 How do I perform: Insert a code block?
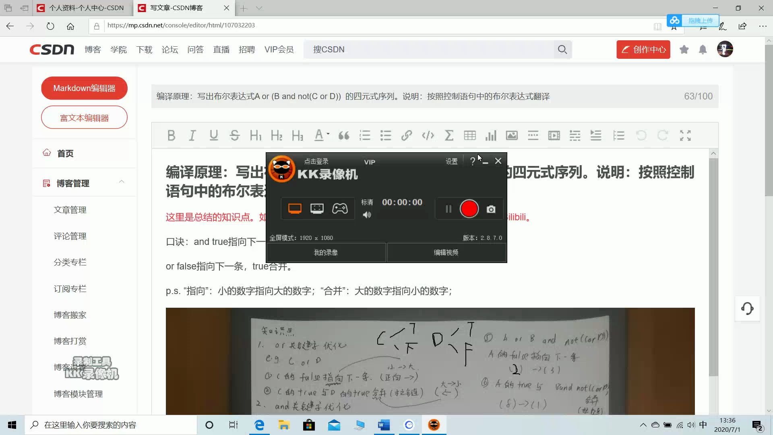(x=428, y=135)
